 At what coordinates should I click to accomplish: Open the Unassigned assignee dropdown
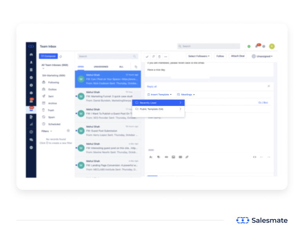(262, 56)
